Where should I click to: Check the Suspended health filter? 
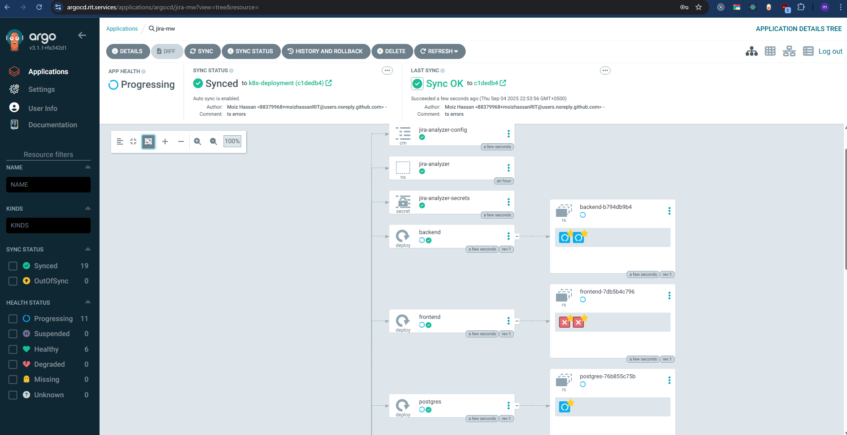coord(13,334)
